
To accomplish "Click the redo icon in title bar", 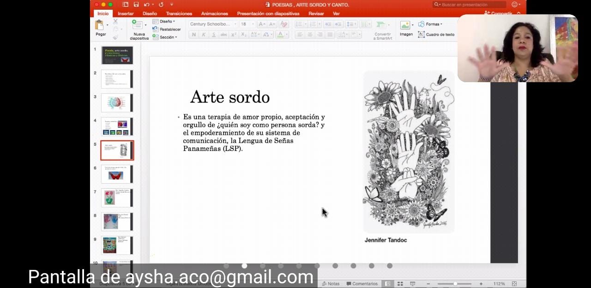I will pos(161,5).
